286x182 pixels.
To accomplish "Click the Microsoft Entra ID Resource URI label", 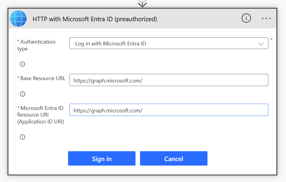I will [x=40, y=115].
